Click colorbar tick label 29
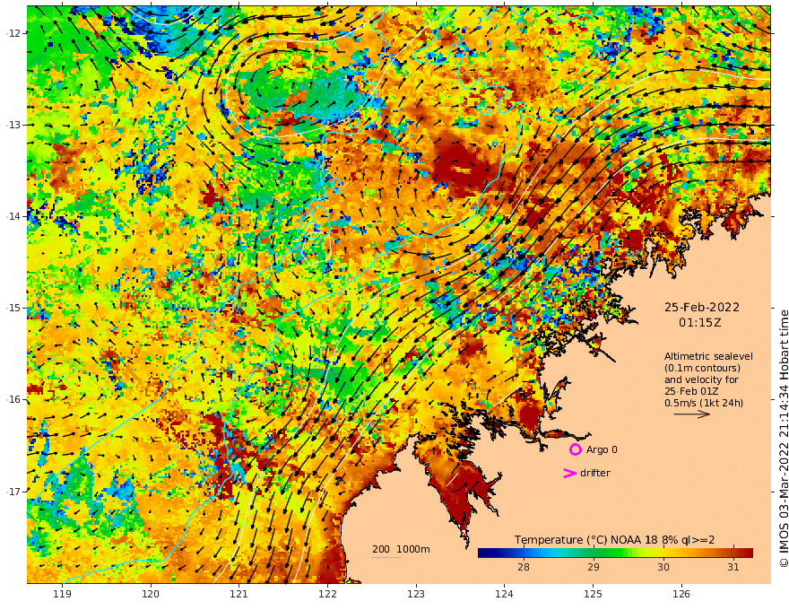 594,567
